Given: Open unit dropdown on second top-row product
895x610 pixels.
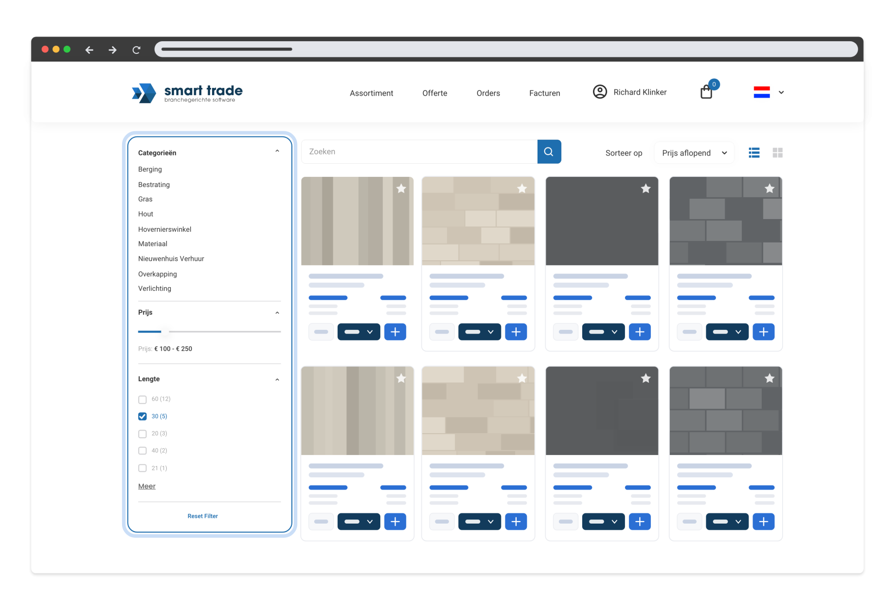Looking at the screenshot, I should click(x=480, y=332).
